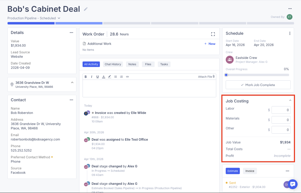
Task: Collapse the Job Costing panel
Action: (x=290, y=101)
